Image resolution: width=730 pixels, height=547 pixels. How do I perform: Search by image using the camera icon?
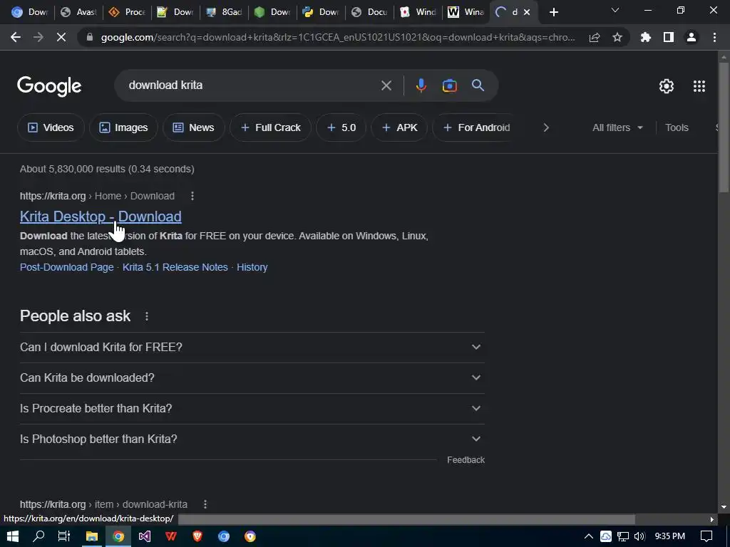click(449, 85)
